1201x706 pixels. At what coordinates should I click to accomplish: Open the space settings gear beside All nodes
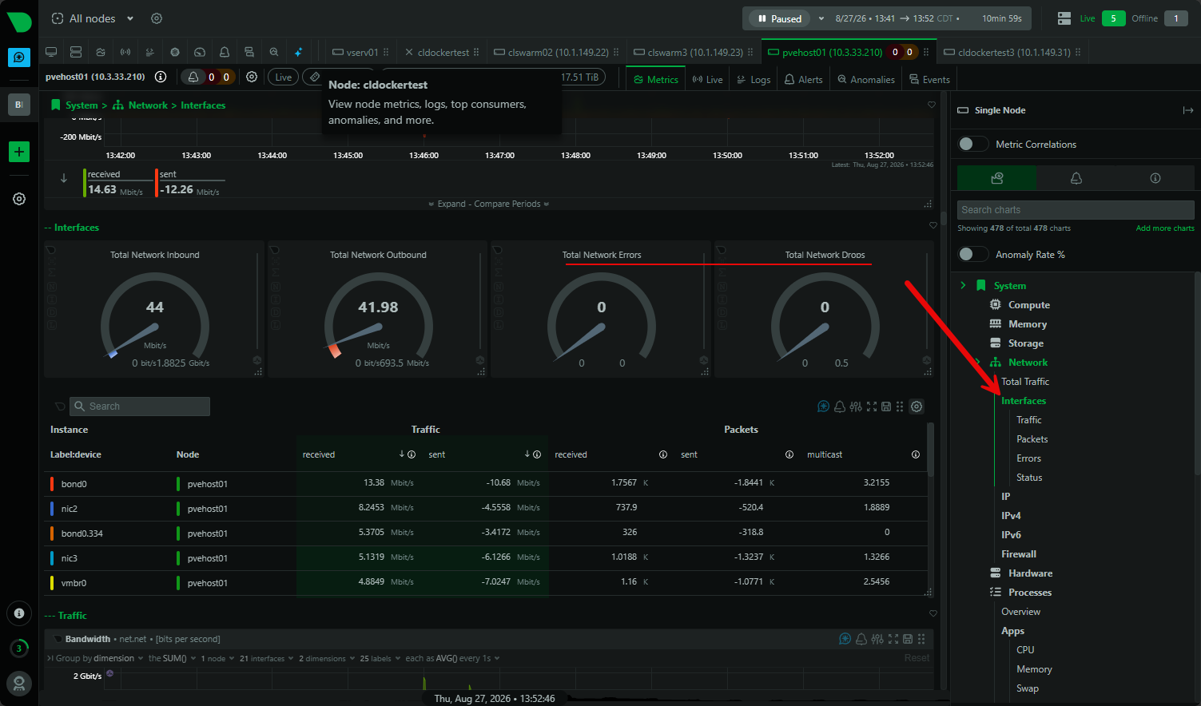point(157,18)
